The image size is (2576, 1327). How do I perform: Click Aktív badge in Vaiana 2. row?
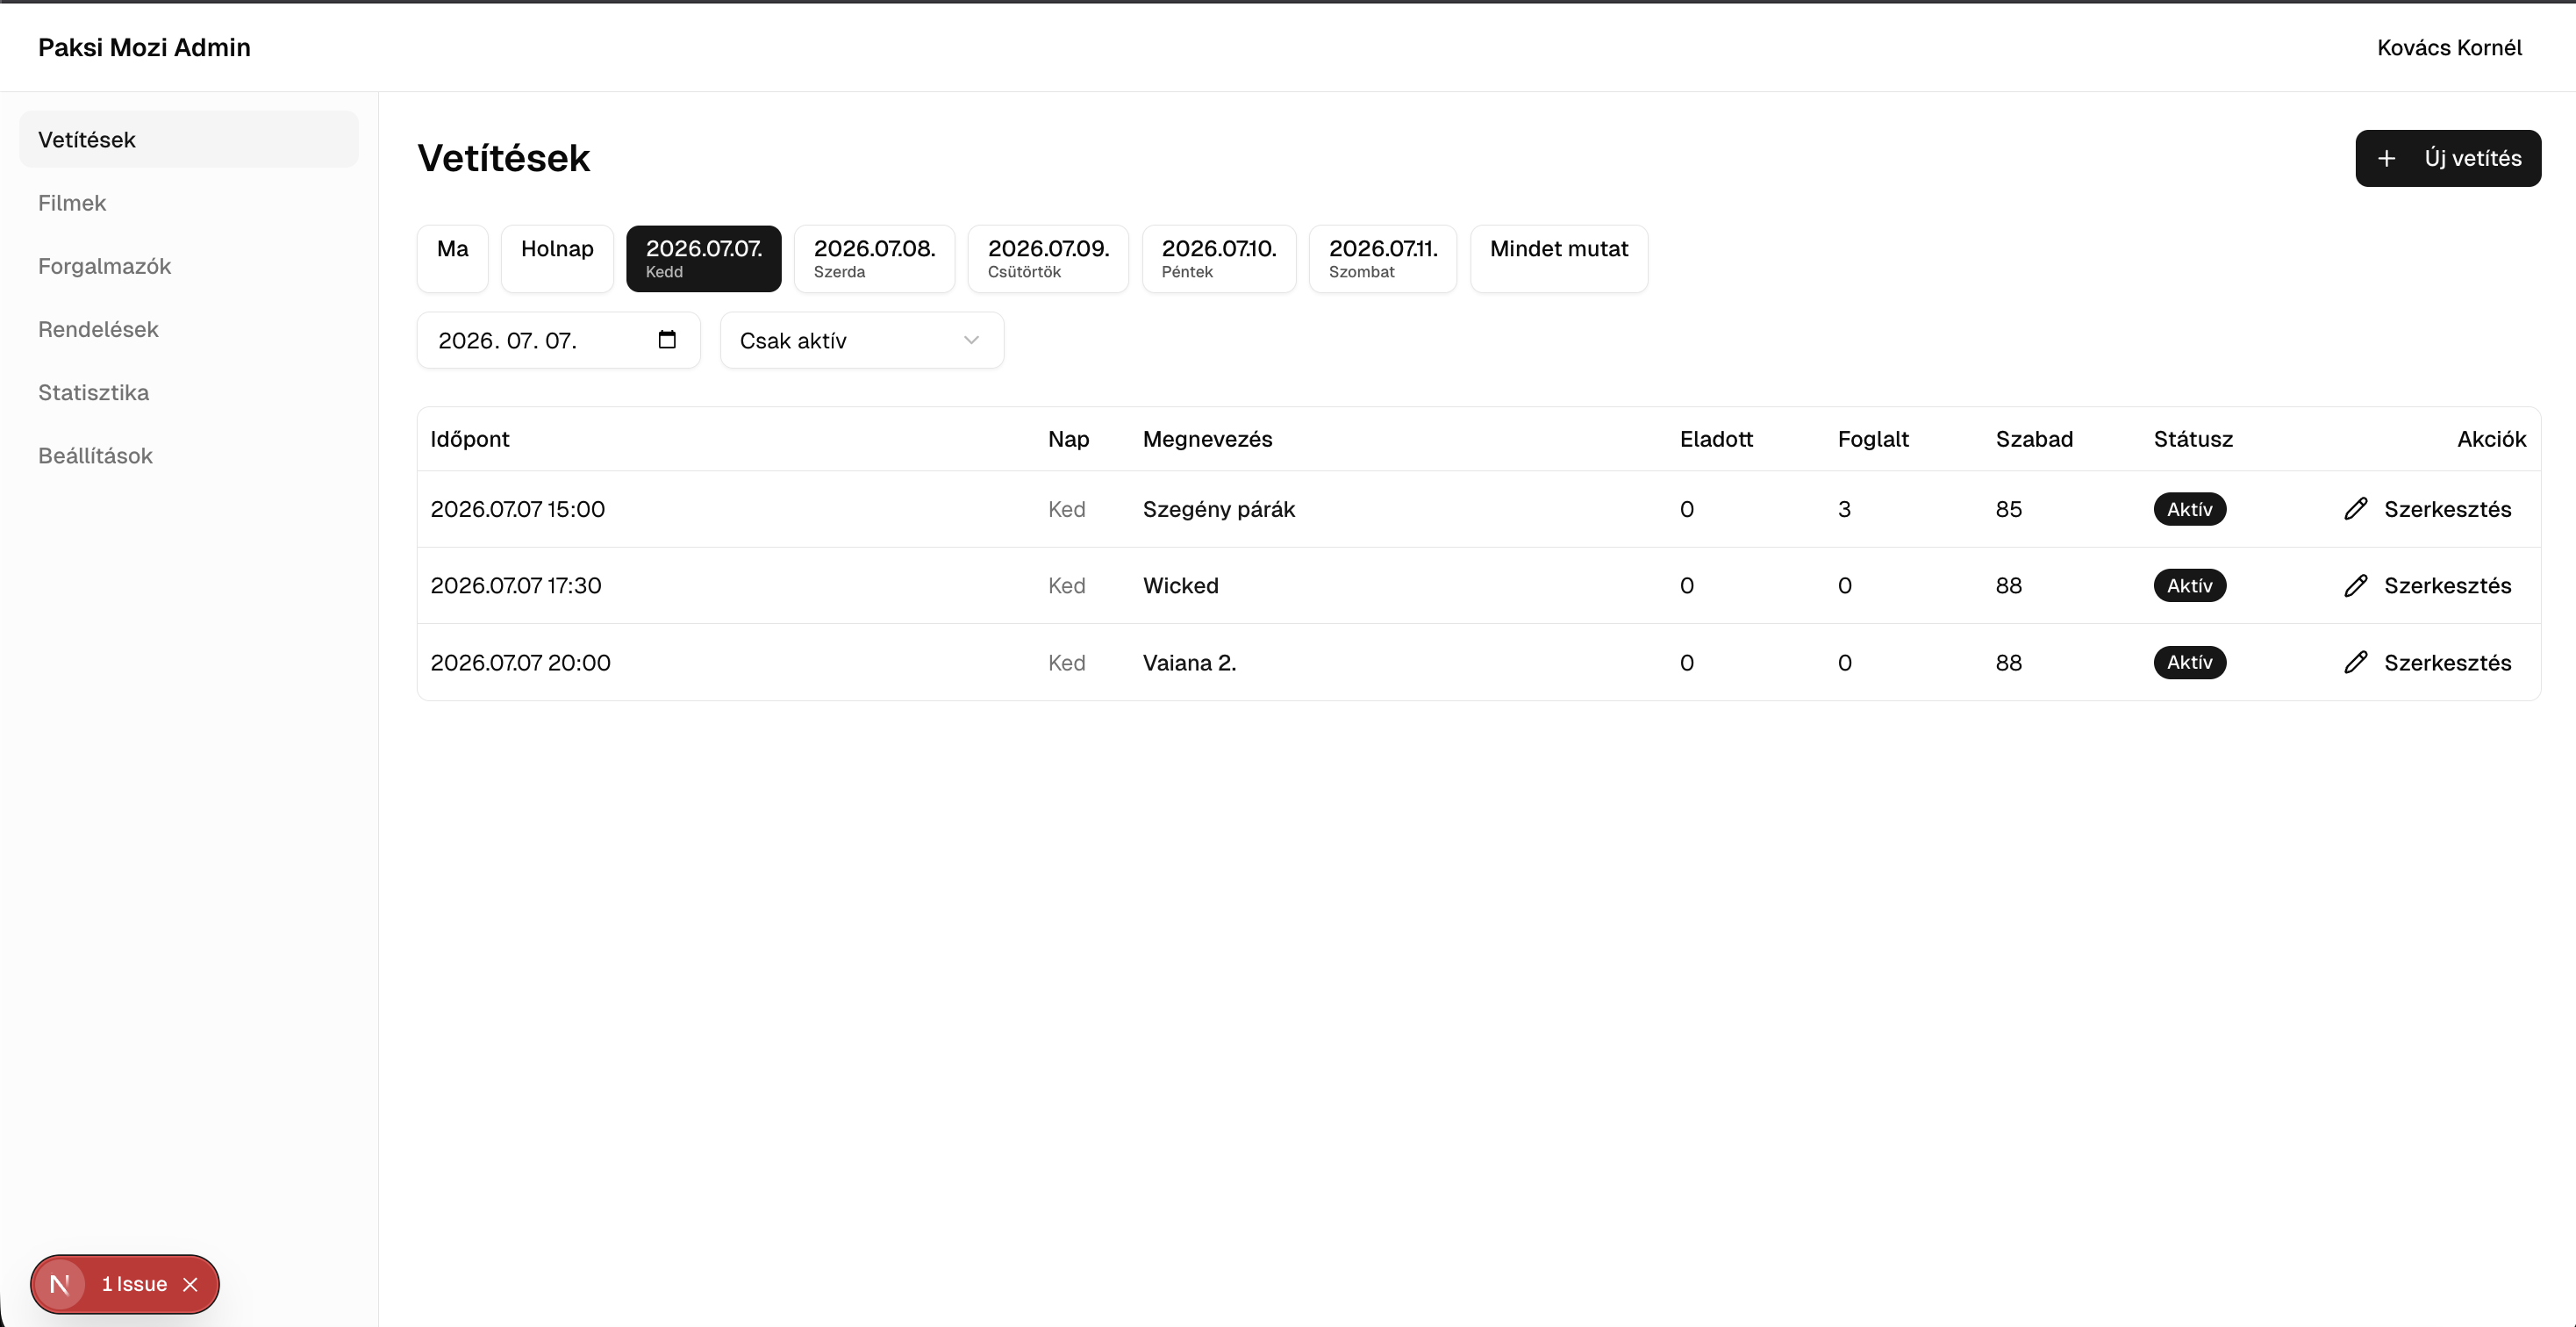[2189, 662]
